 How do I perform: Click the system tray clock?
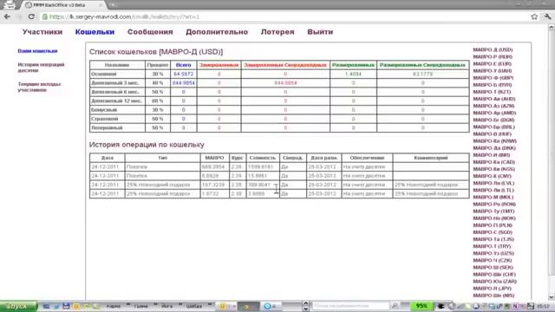pyautogui.click(x=543, y=306)
